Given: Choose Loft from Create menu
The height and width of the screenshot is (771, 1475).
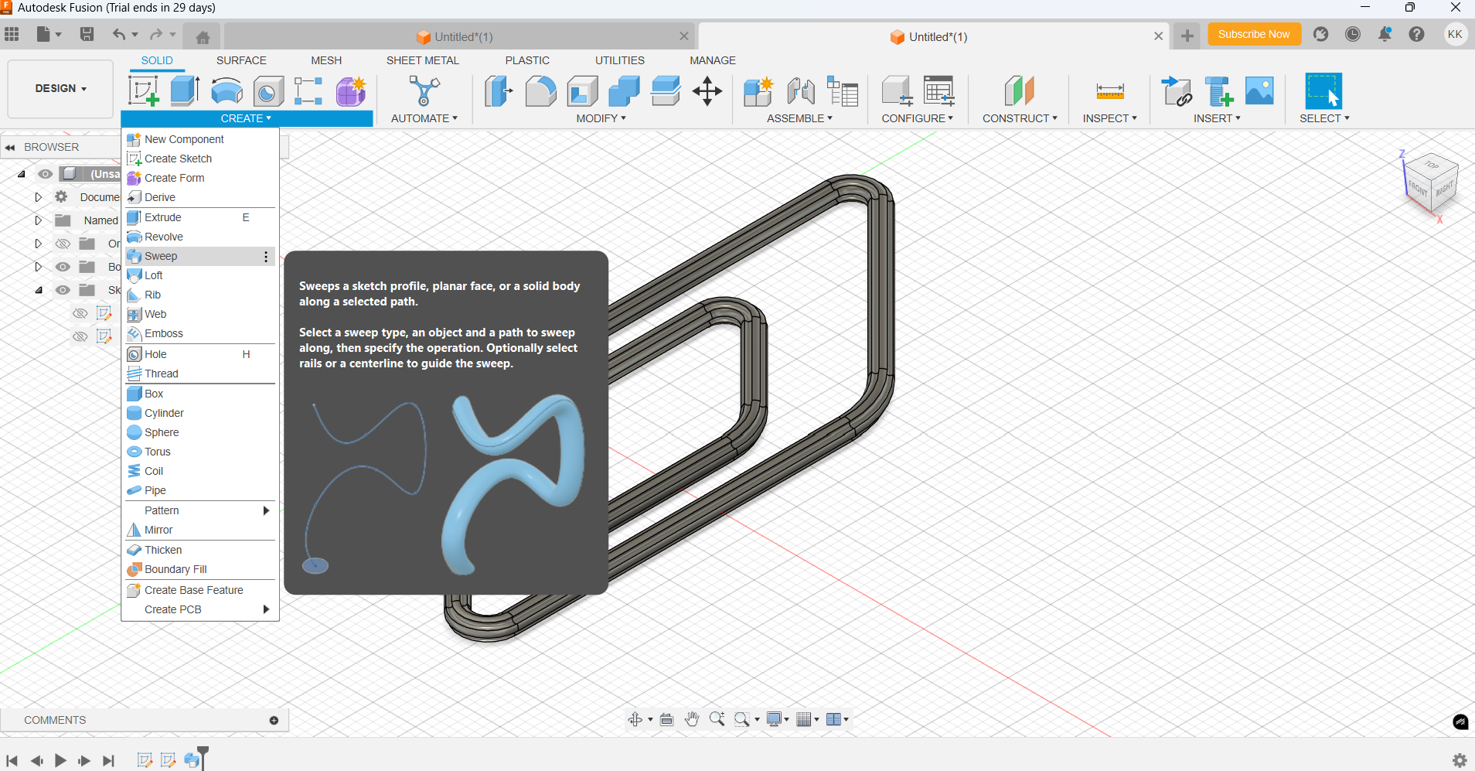Looking at the screenshot, I should pyautogui.click(x=199, y=275).
